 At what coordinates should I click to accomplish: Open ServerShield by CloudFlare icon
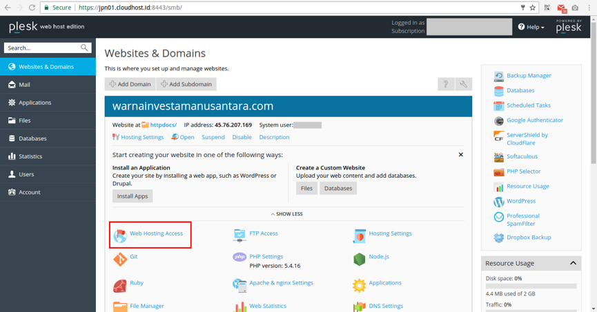(499, 136)
